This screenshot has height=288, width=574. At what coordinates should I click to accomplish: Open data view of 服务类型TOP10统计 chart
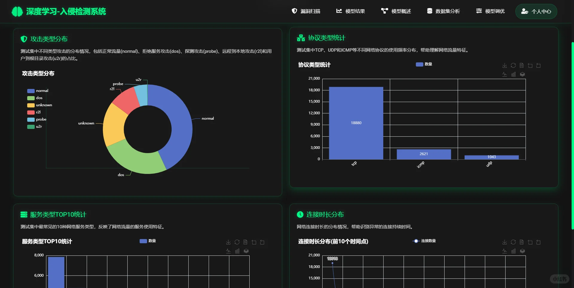point(245,242)
